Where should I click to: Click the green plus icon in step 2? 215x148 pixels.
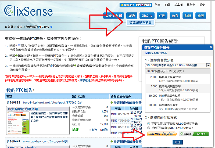[x=16, y=56]
